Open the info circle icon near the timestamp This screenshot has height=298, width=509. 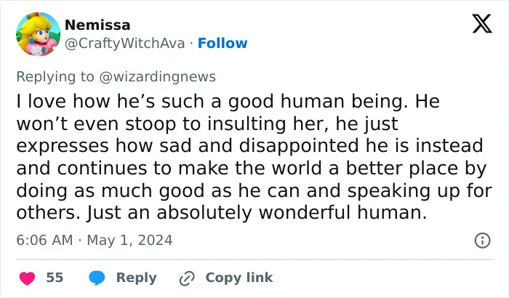pyautogui.click(x=482, y=241)
